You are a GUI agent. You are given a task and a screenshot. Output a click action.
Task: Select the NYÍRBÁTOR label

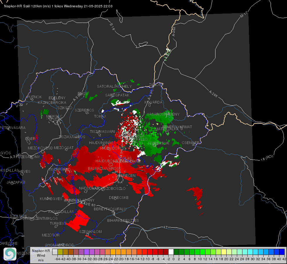pos(159,143)
